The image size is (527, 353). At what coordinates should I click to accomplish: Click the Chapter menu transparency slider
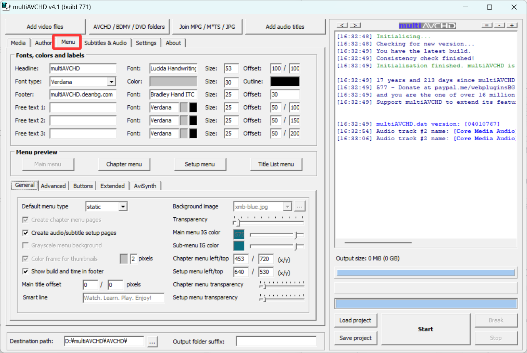[x=282, y=285]
